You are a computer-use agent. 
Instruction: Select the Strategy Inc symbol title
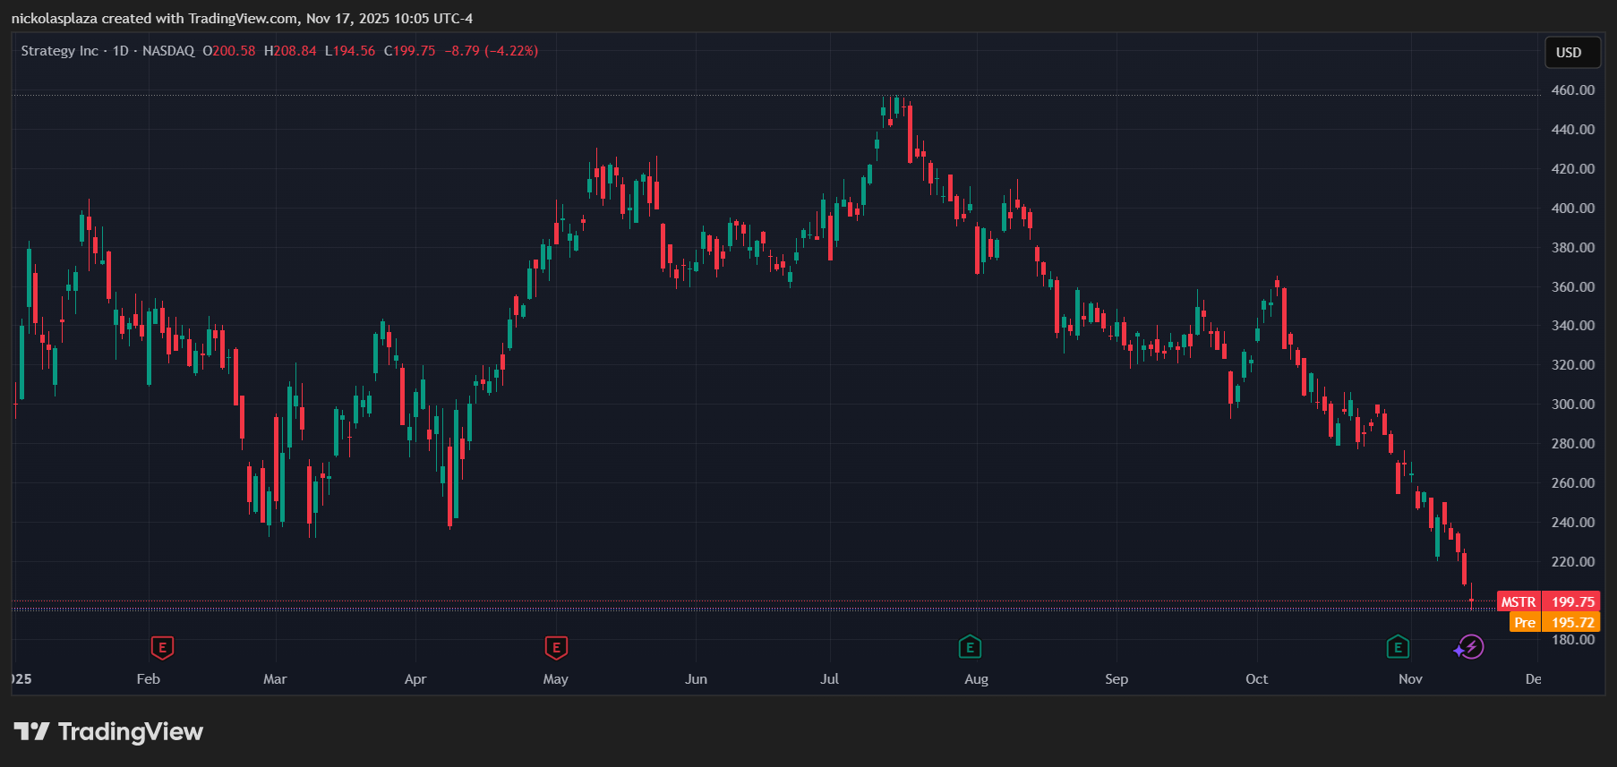coord(59,51)
